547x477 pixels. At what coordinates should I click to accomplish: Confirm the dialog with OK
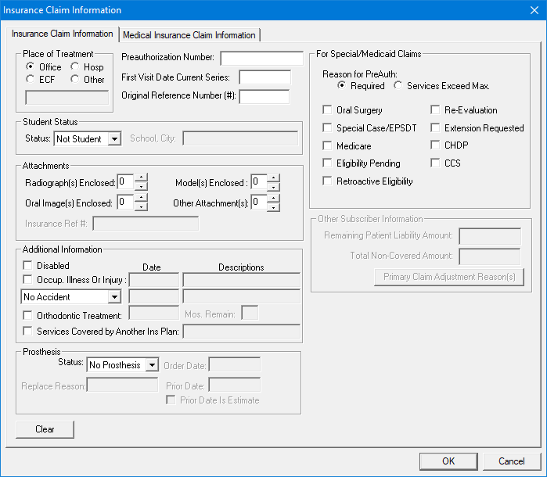pyautogui.click(x=448, y=461)
